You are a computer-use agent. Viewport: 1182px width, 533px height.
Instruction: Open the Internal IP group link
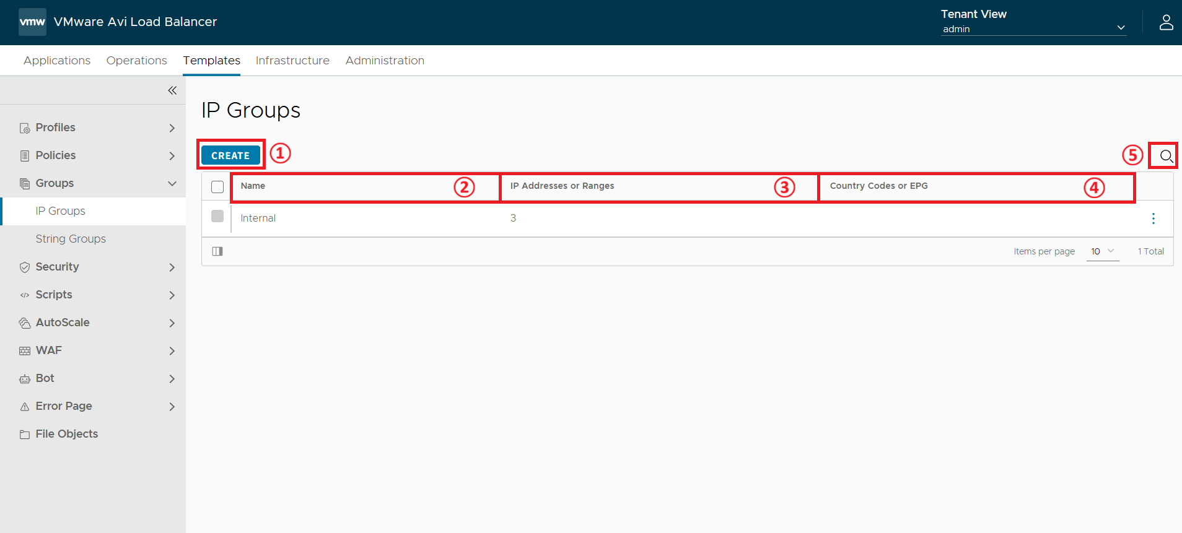(258, 218)
